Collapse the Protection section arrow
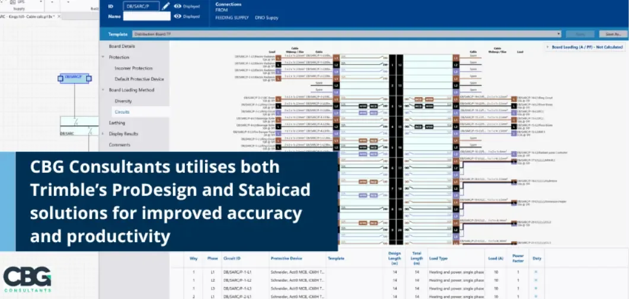The width and height of the screenshot is (629, 299). (x=103, y=57)
